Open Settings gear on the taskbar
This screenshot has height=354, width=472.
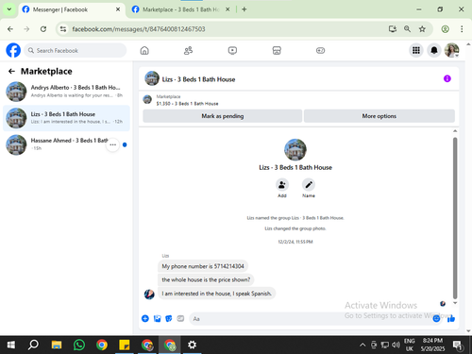point(192,345)
